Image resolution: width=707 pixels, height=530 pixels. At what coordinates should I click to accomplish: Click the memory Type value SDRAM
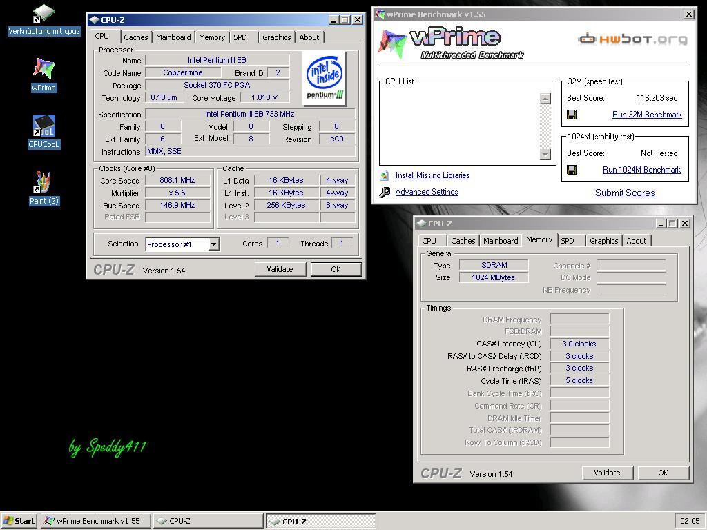point(494,266)
